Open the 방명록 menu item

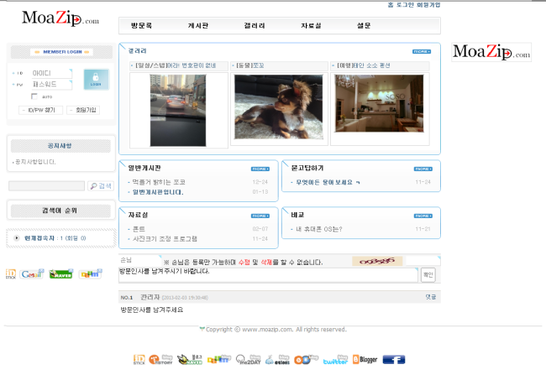(x=144, y=25)
